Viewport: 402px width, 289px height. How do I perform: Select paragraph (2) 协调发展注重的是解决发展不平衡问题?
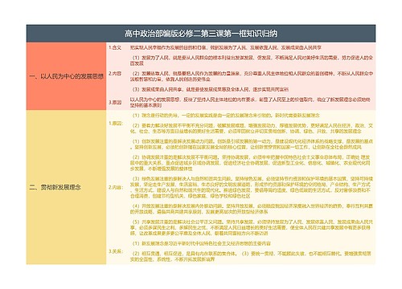pyautogui.click(x=251, y=163)
